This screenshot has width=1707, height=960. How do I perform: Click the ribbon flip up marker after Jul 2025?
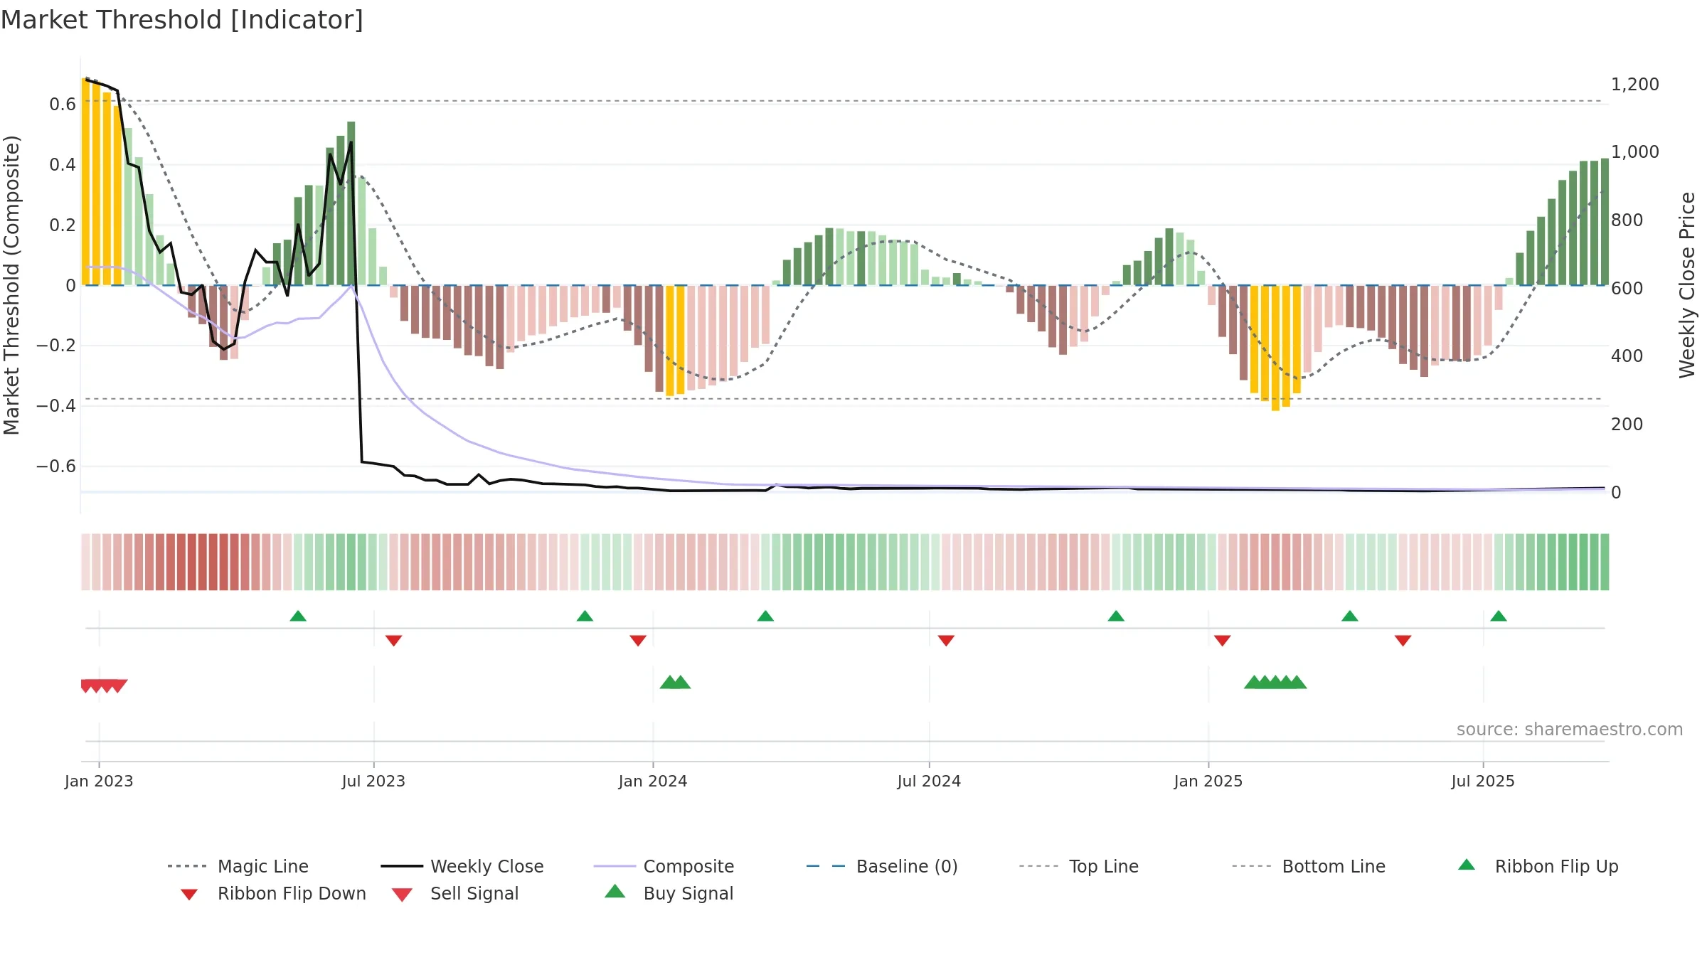(1499, 616)
